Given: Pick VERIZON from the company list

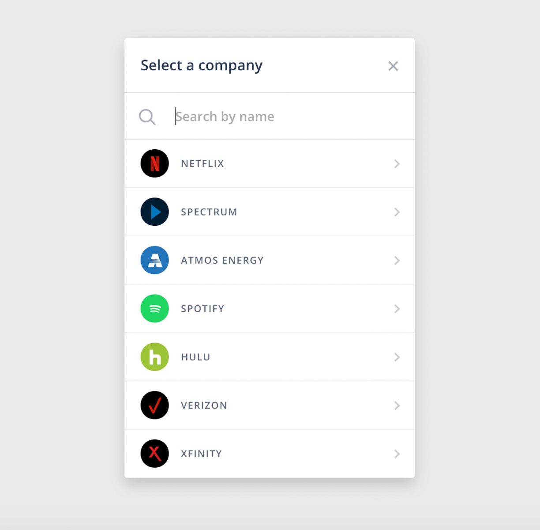Looking at the screenshot, I should 204,405.
